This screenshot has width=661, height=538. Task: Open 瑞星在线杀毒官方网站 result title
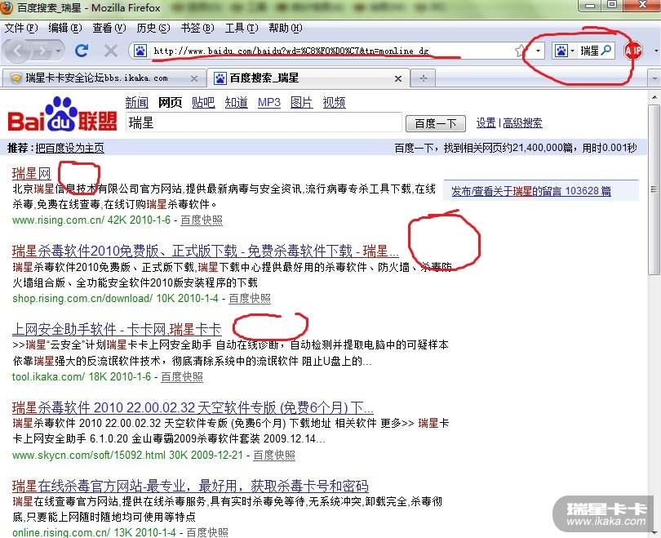pyautogui.click(x=190, y=486)
